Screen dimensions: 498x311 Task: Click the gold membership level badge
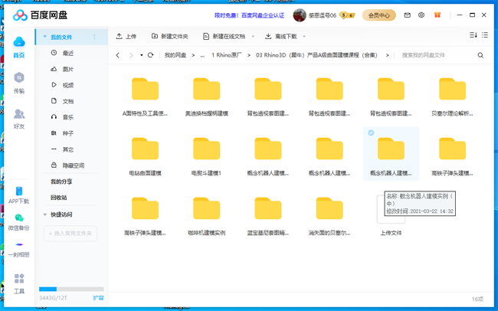[347, 15]
